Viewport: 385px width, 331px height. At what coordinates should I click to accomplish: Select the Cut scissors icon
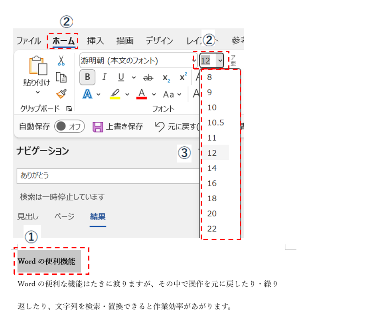click(x=61, y=61)
